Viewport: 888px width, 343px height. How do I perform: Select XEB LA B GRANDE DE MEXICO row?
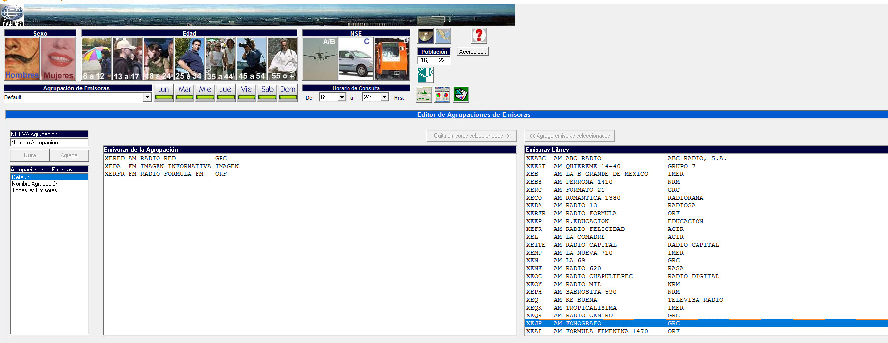(x=706, y=174)
